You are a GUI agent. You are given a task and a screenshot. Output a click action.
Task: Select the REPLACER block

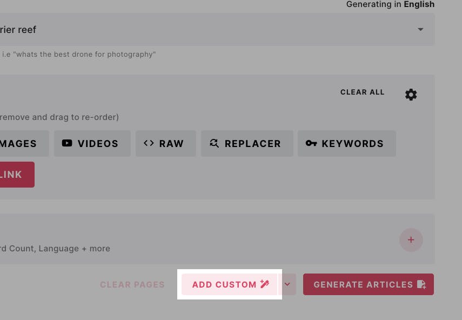click(247, 143)
